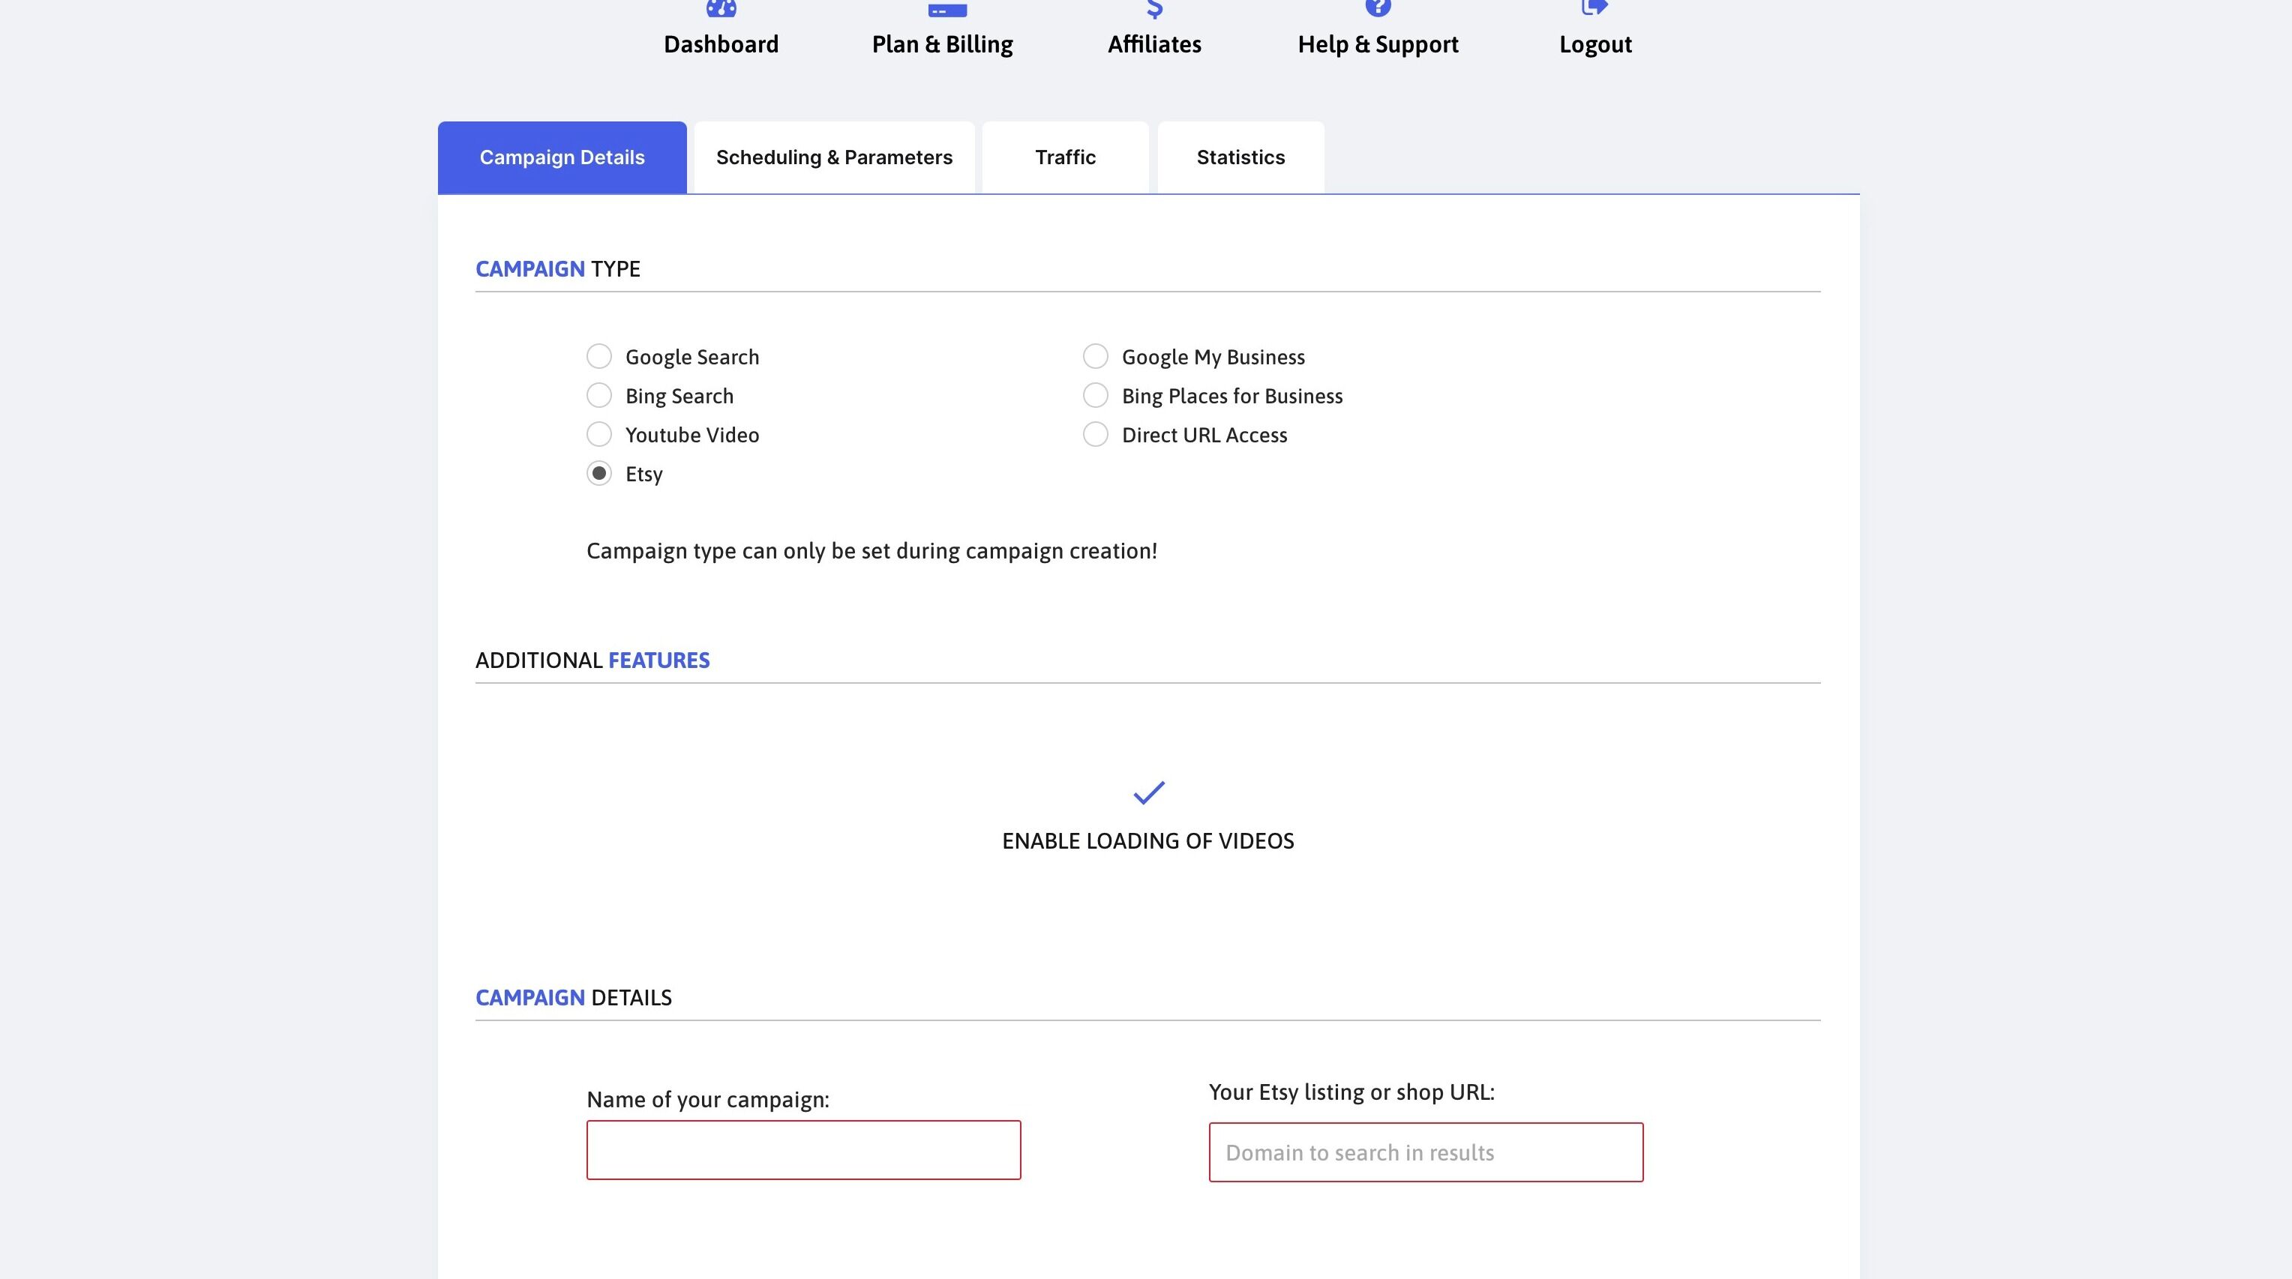Click the Help & Support question icon
The width and height of the screenshot is (2292, 1279).
(1377, 8)
